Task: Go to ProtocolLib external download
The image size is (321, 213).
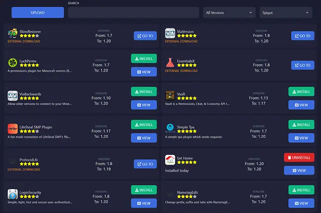Action: (x=145, y=164)
